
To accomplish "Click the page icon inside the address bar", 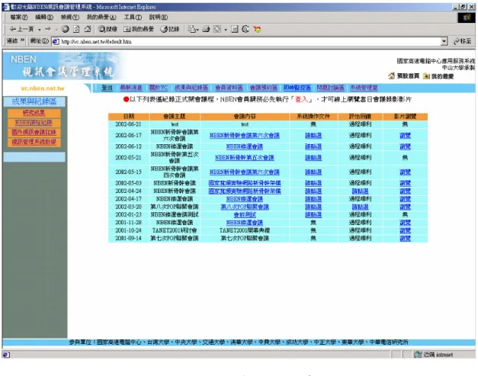I will (x=56, y=41).
